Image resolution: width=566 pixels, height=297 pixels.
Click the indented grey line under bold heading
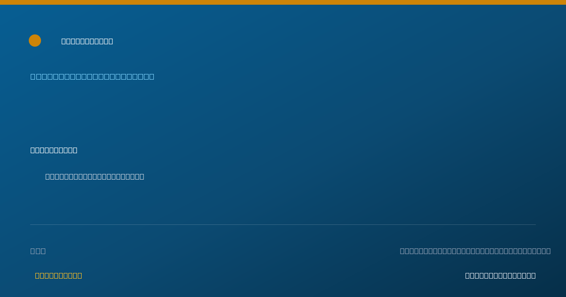coord(95,176)
